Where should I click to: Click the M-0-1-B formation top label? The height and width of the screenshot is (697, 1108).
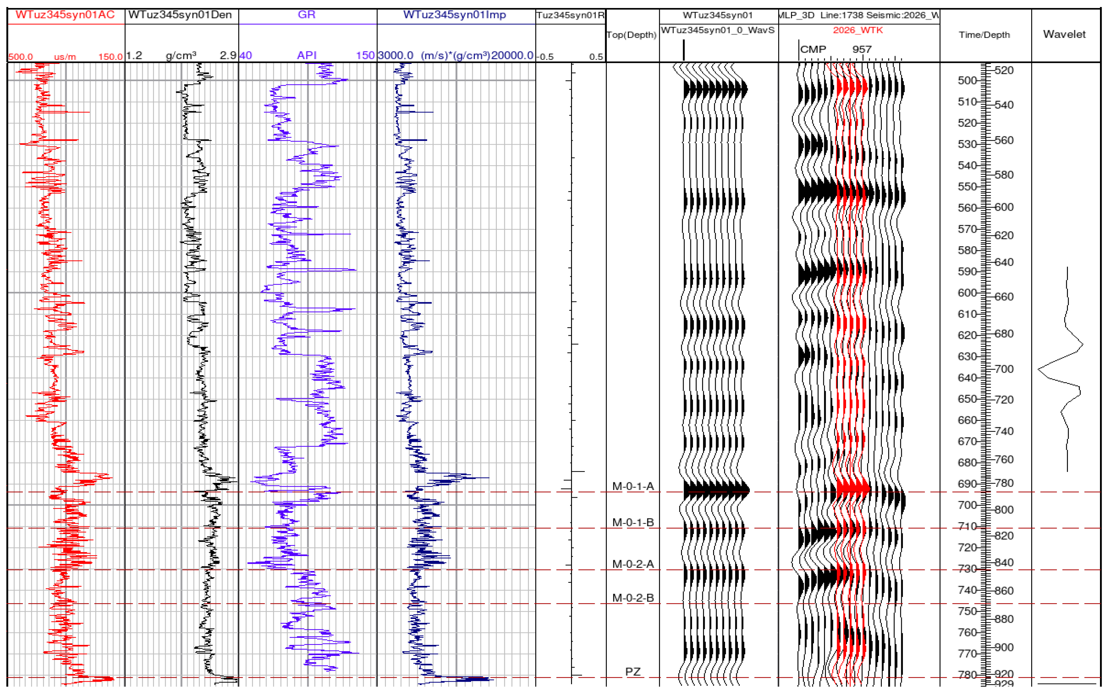(x=633, y=522)
